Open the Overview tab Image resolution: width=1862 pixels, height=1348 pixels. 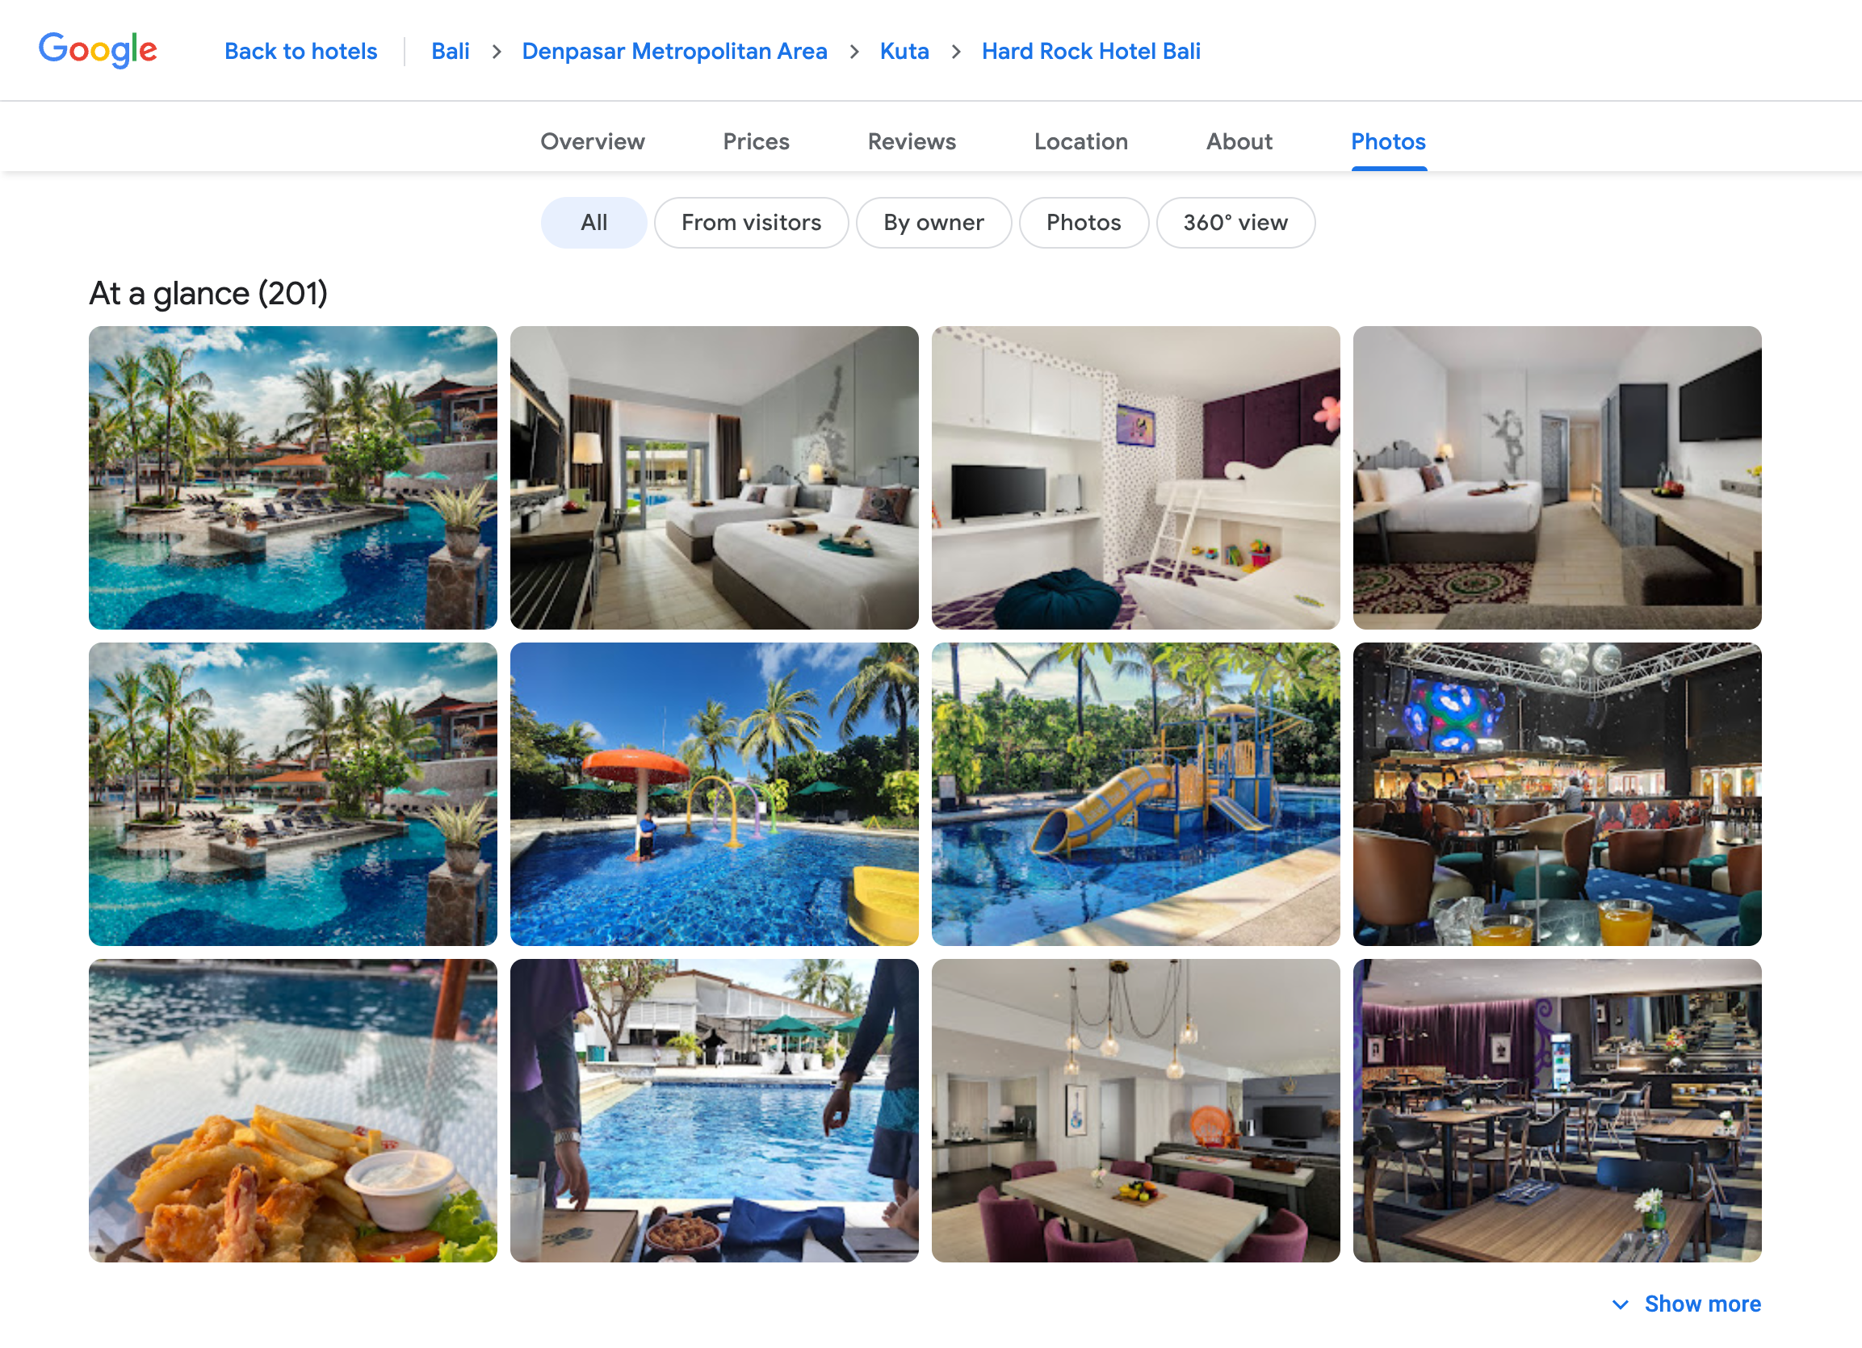(x=592, y=141)
